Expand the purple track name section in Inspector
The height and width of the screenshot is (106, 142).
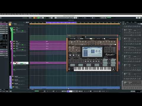(x=4, y=24)
